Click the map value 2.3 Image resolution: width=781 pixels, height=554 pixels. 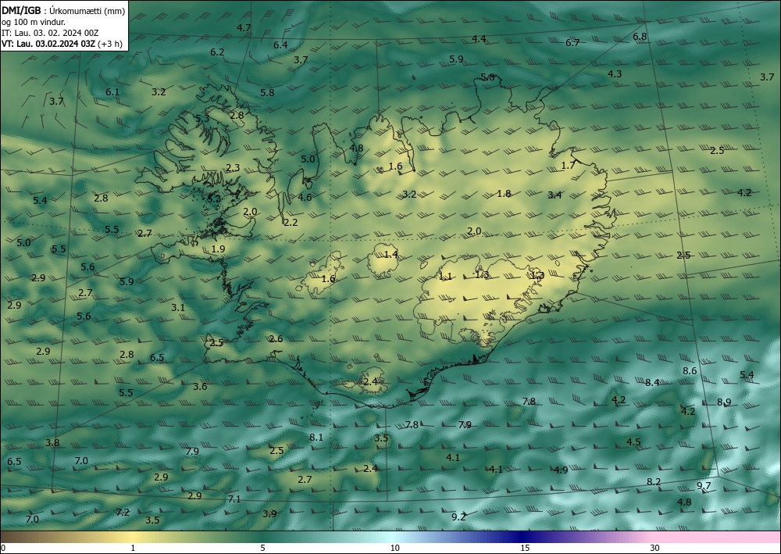(x=233, y=168)
